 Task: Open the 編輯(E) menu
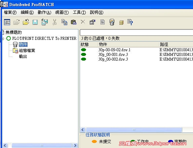27,12
